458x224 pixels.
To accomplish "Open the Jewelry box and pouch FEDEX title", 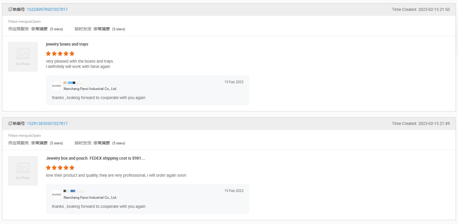I will pyautogui.click(x=95, y=158).
